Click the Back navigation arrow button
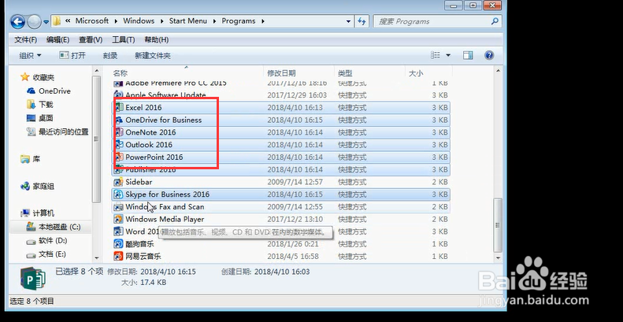This screenshot has height=322, width=623. [x=18, y=21]
